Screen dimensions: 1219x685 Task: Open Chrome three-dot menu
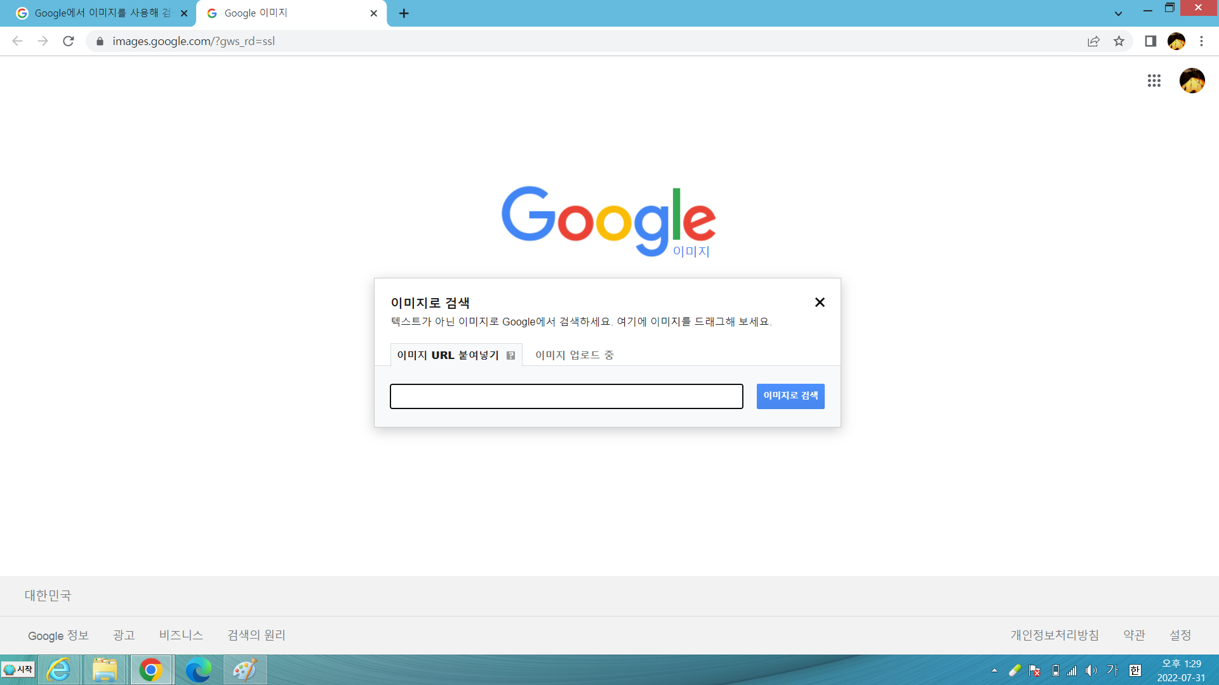[x=1201, y=41]
